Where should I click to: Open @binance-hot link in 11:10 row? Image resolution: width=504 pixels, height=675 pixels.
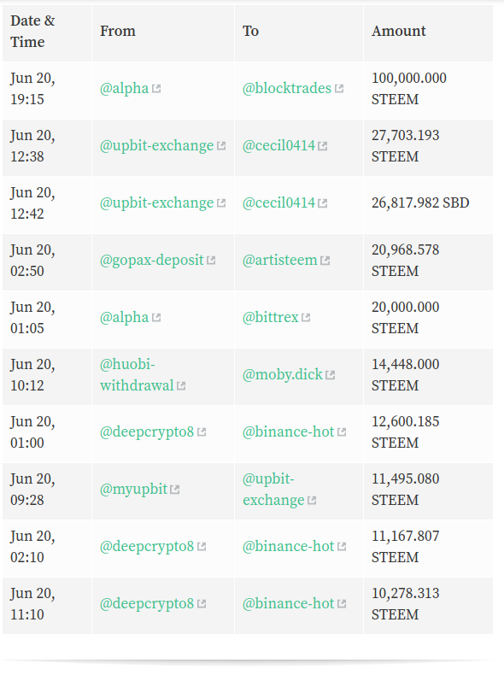[289, 603]
